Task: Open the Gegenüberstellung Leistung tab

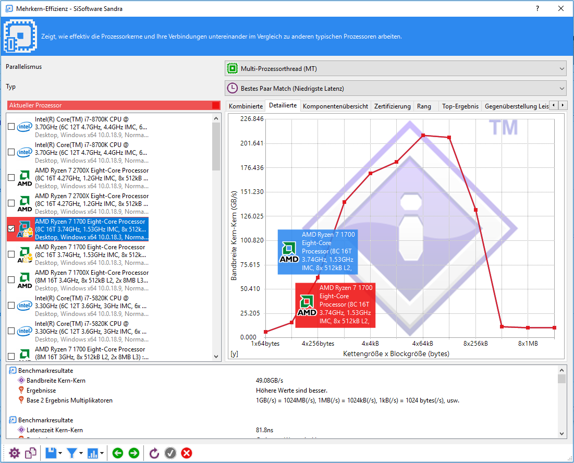Action: [516, 106]
